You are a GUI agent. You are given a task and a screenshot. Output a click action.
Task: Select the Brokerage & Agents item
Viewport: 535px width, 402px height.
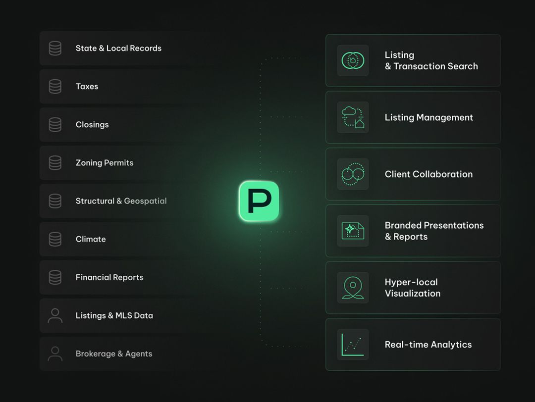coord(114,354)
